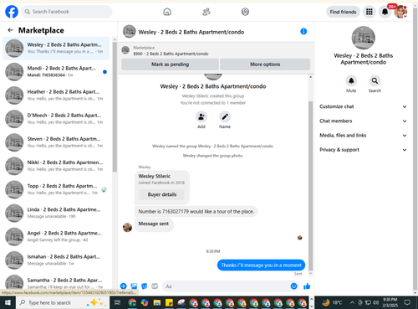
Task: Click the listing thumbnail in Marketplace banner
Action: [x=125, y=50]
